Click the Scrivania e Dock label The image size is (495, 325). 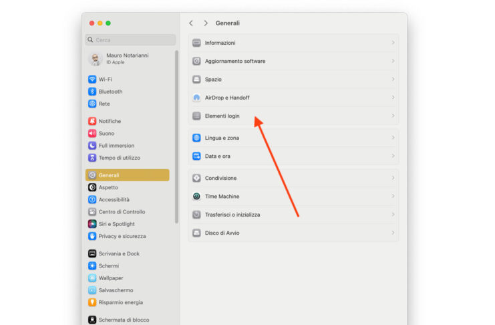coord(119,253)
